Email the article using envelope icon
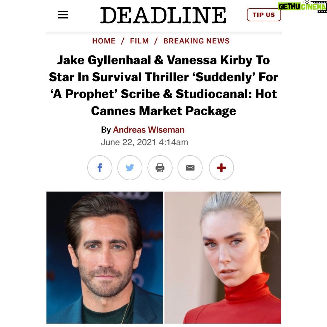The image size is (327, 327). [190, 168]
